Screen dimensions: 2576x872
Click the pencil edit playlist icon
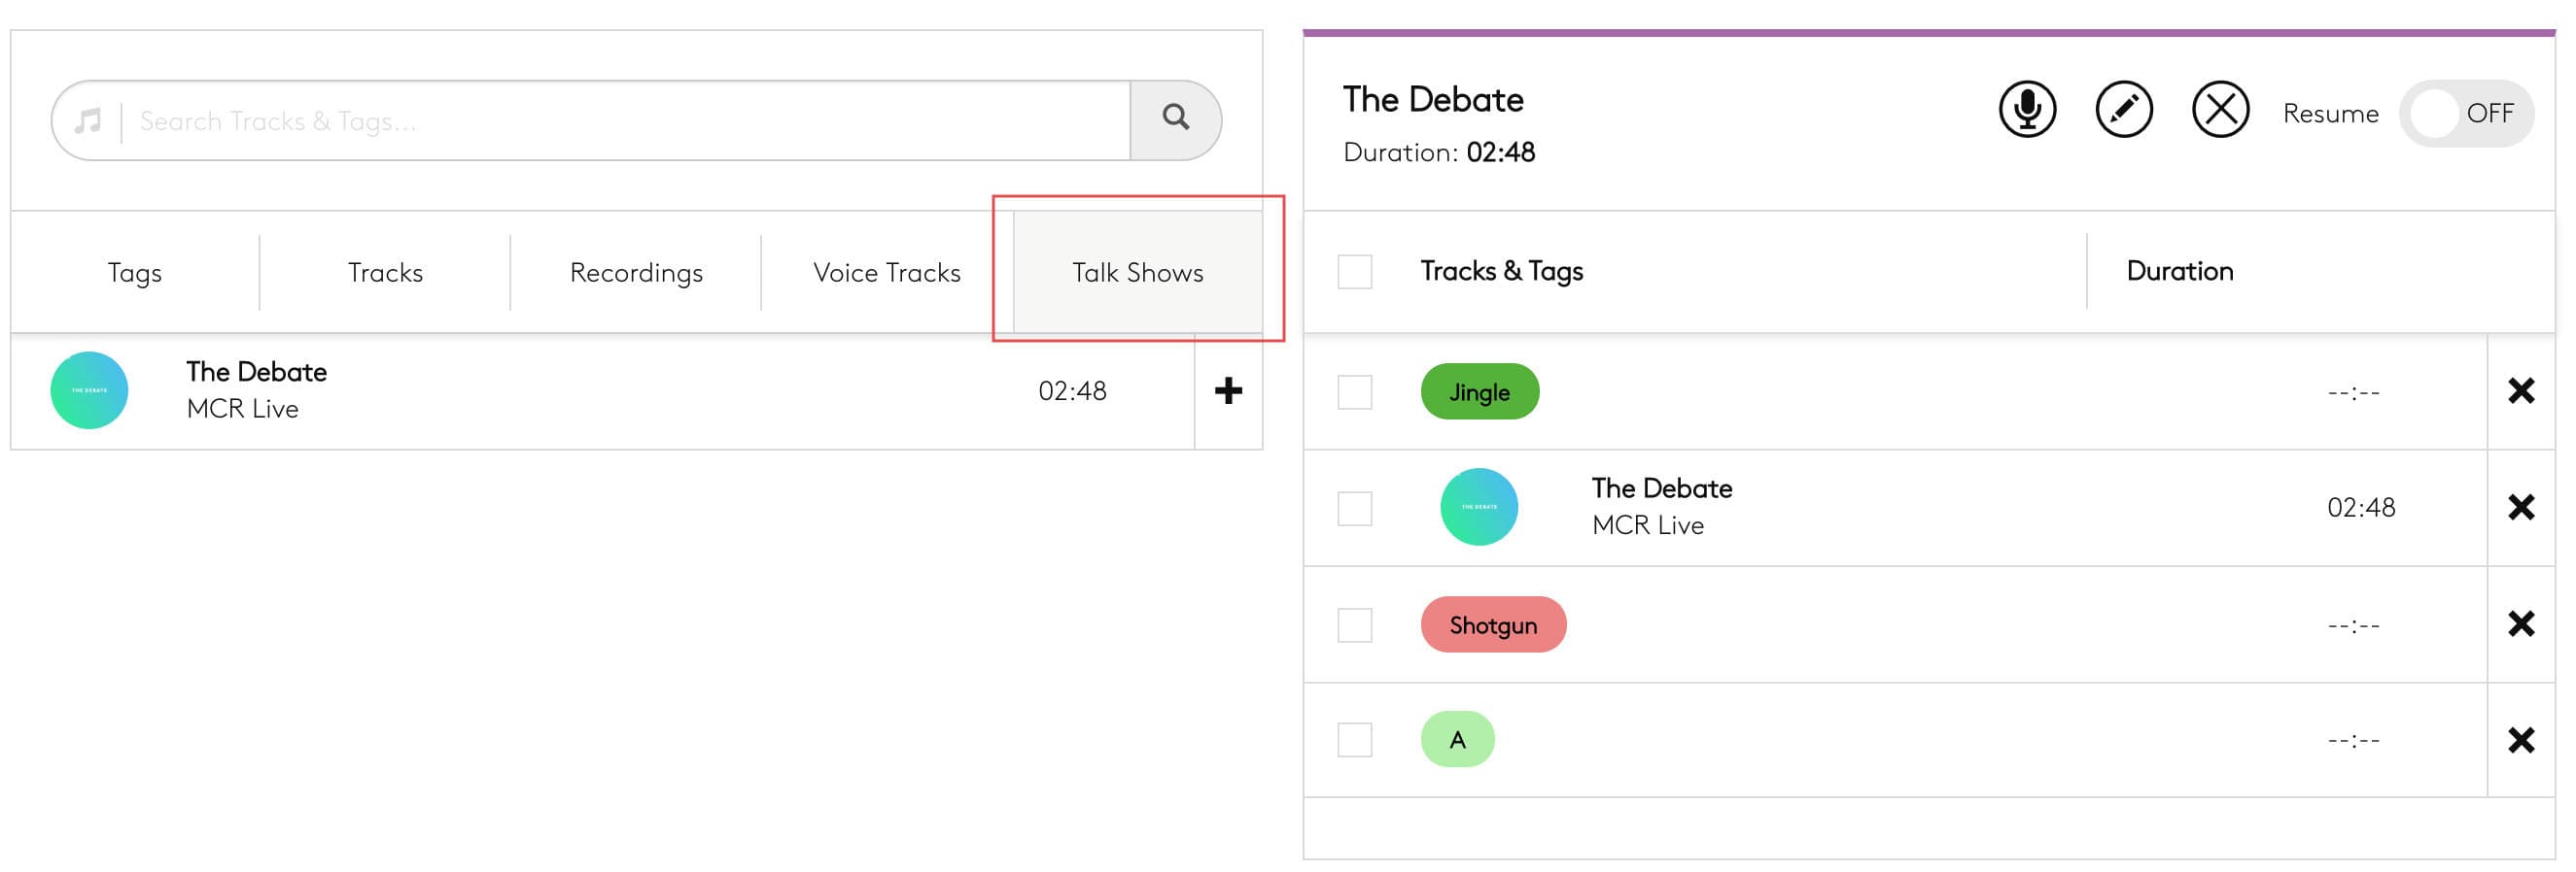pyautogui.click(x=2123, y=109)
